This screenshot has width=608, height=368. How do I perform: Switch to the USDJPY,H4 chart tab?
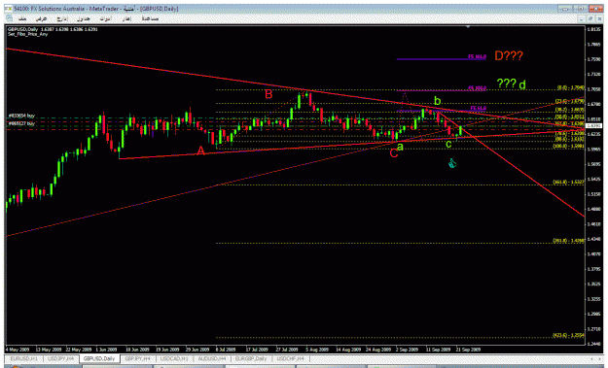tap(60, 359)
